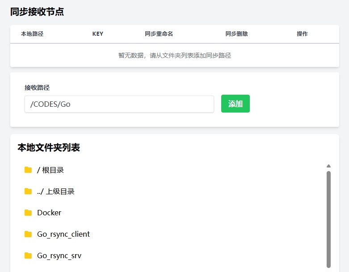Image resolution: width=349 pixels, height=272 pixels.
Task: Select the Go_rsync_srv folder name
Action: tap(59, 255)
